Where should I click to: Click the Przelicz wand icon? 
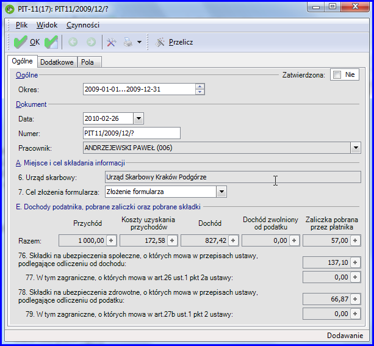click(x=160, y=42)
